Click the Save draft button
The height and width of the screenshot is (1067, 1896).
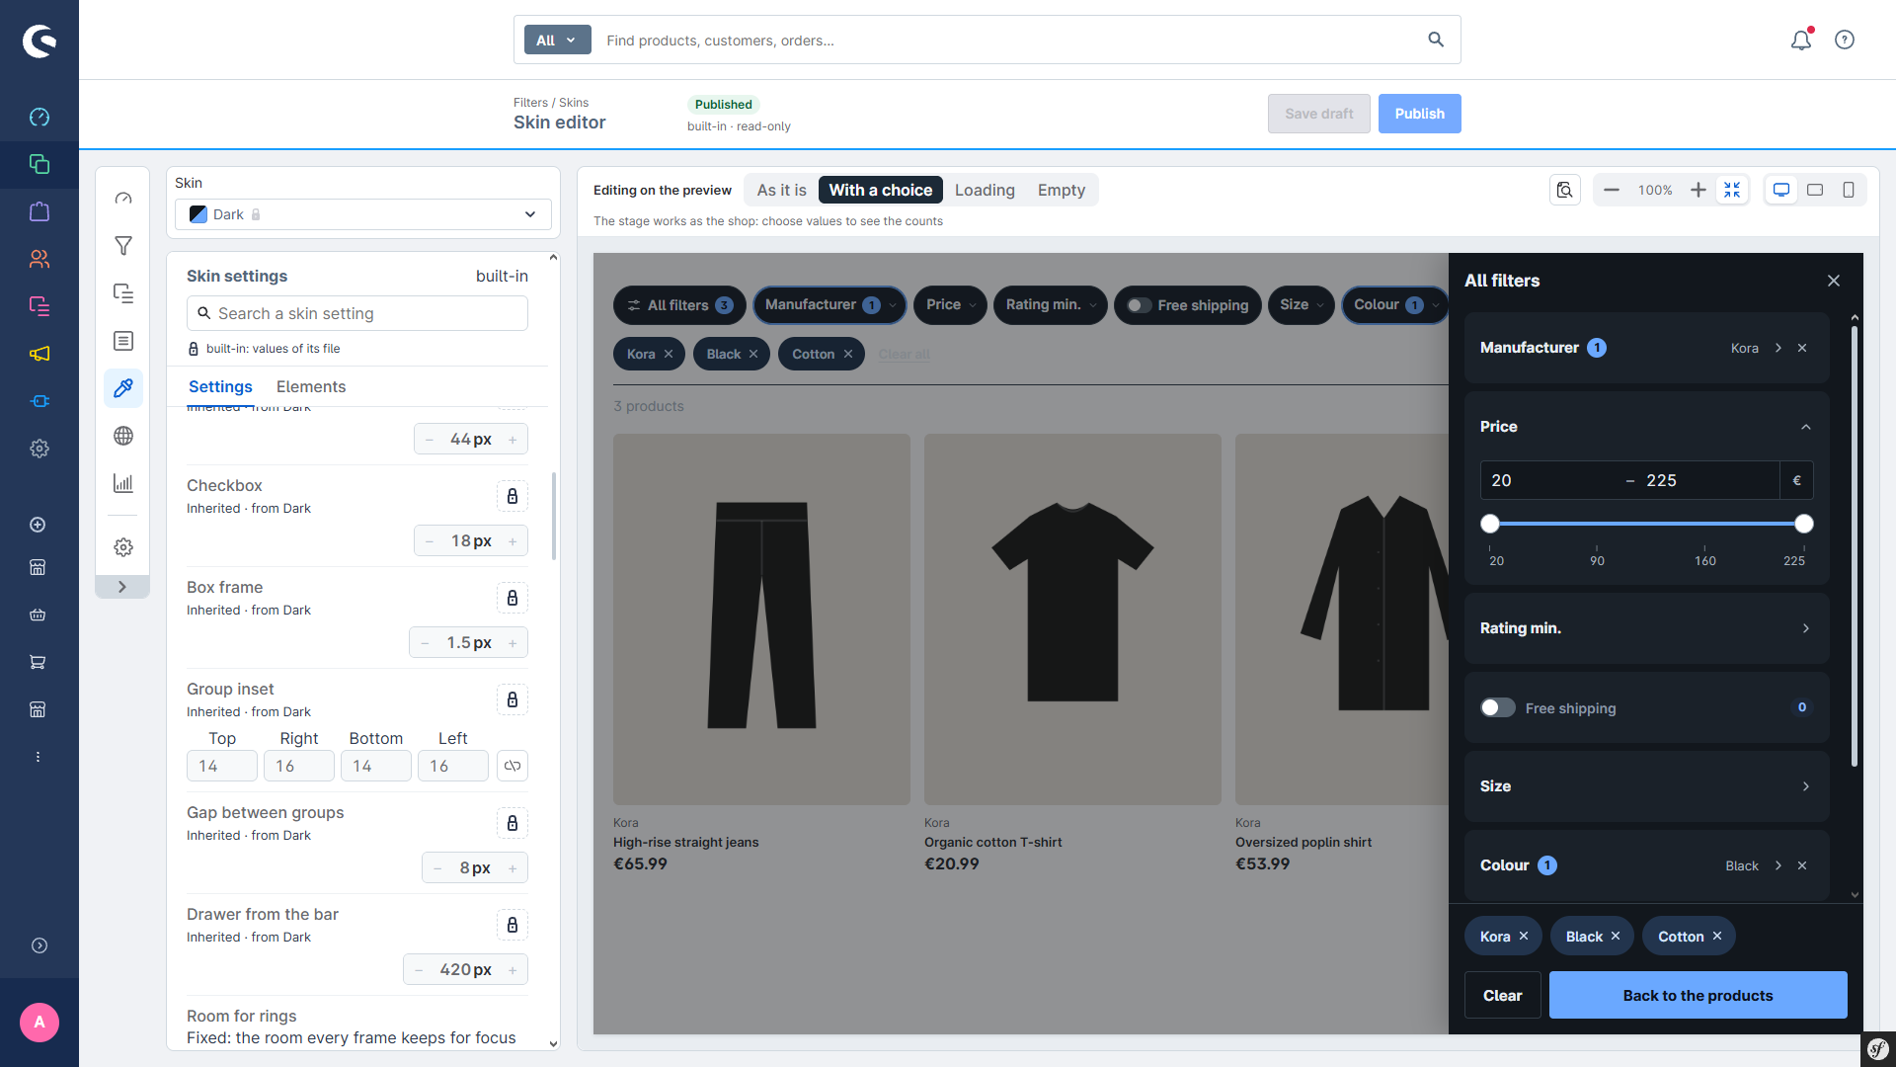coord(1318,114)
